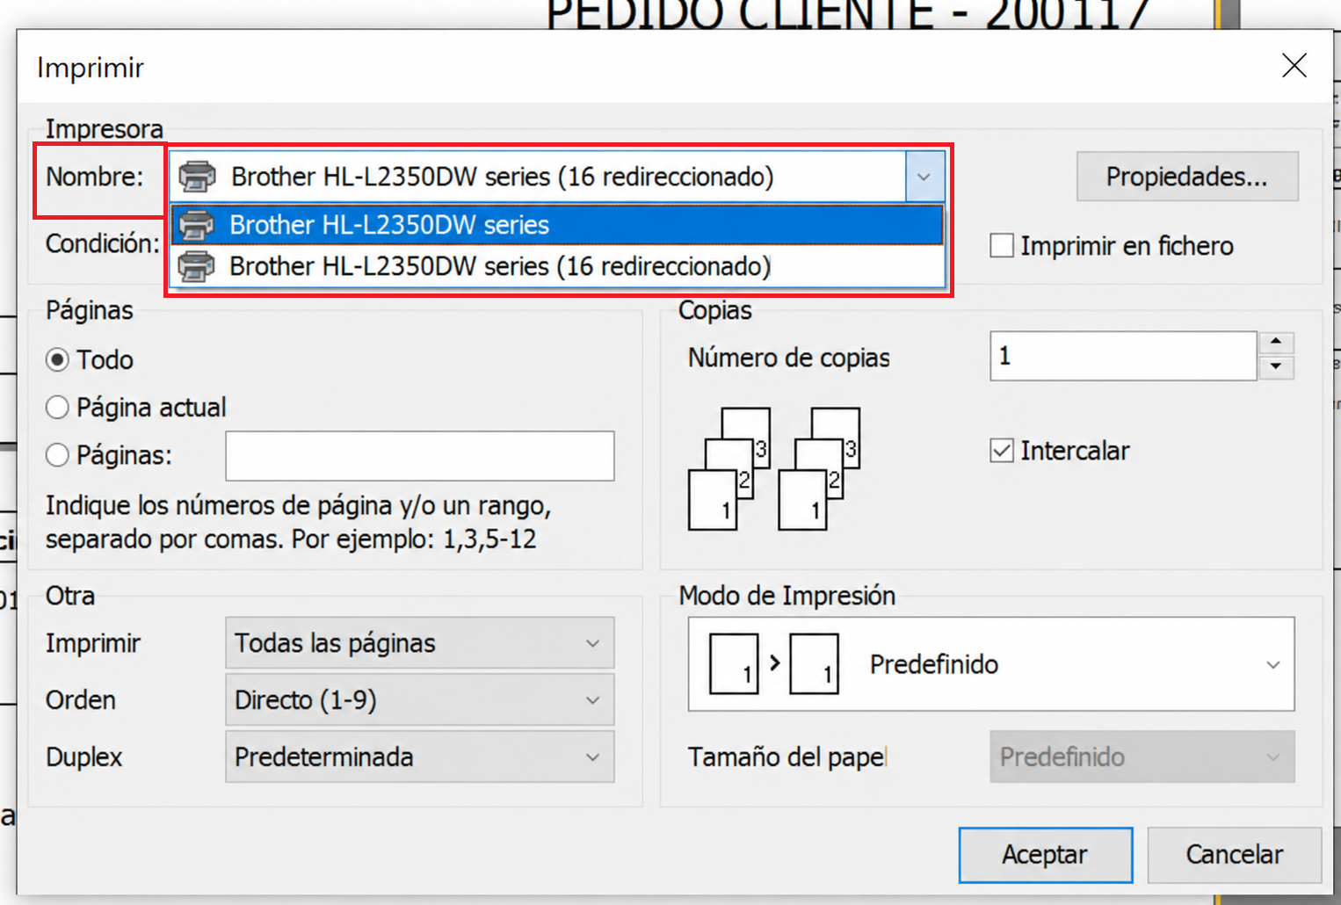Dismiss the dialog with Cancelar
This screenshot has height=905, width=1341.
click(1234, 855)
